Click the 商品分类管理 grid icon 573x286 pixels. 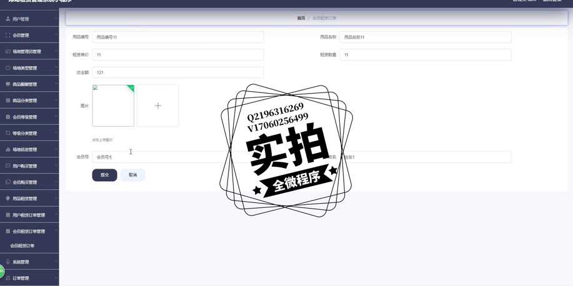click(8, 101)
